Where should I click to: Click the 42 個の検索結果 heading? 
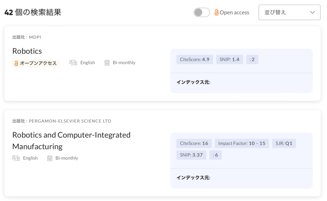tap(33, 12)
